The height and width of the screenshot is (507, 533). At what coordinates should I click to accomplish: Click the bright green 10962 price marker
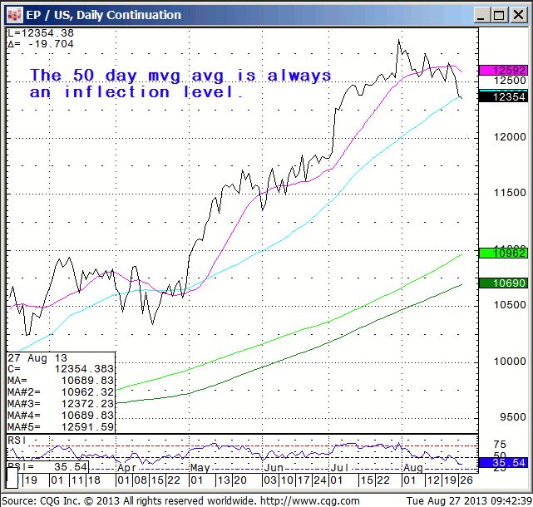[508, 253]
